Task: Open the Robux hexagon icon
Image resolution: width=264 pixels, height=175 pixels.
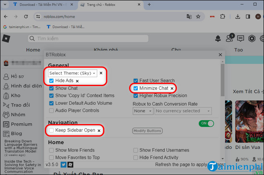Action: tap(252, 38)
